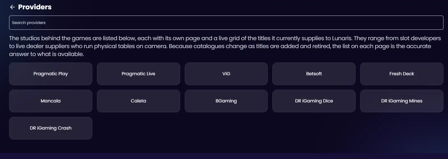The image size is (448, 159).
Task: Select DR iGaming Dice provider
Action: [314, 101]
